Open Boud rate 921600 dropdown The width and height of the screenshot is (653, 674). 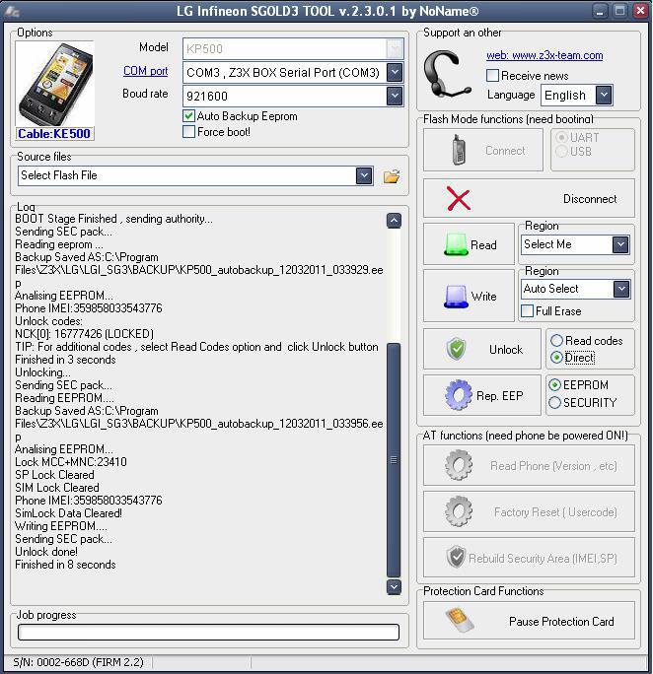395,96
